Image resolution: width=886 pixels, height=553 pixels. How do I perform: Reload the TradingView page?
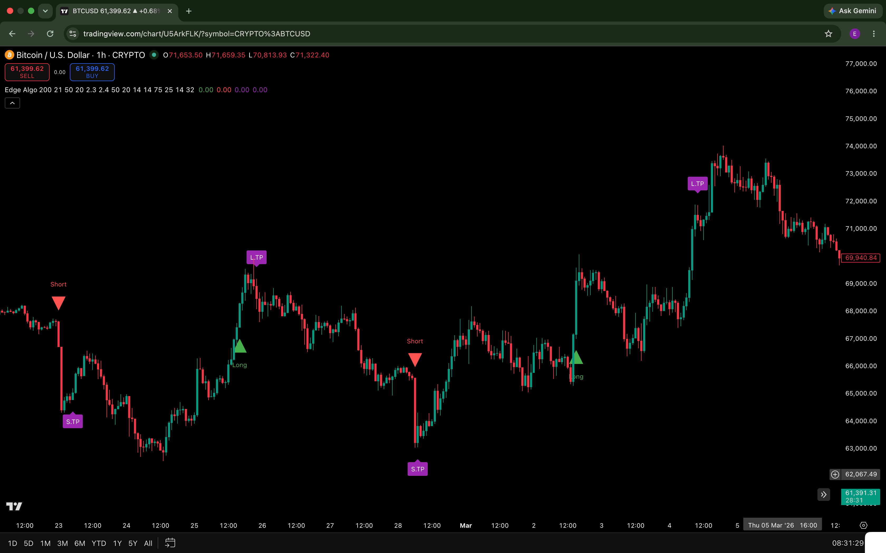click(x=50, y=34)
